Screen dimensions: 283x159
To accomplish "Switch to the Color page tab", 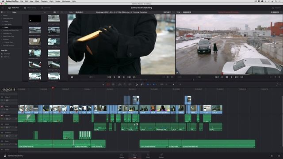I will pos(148,156).
